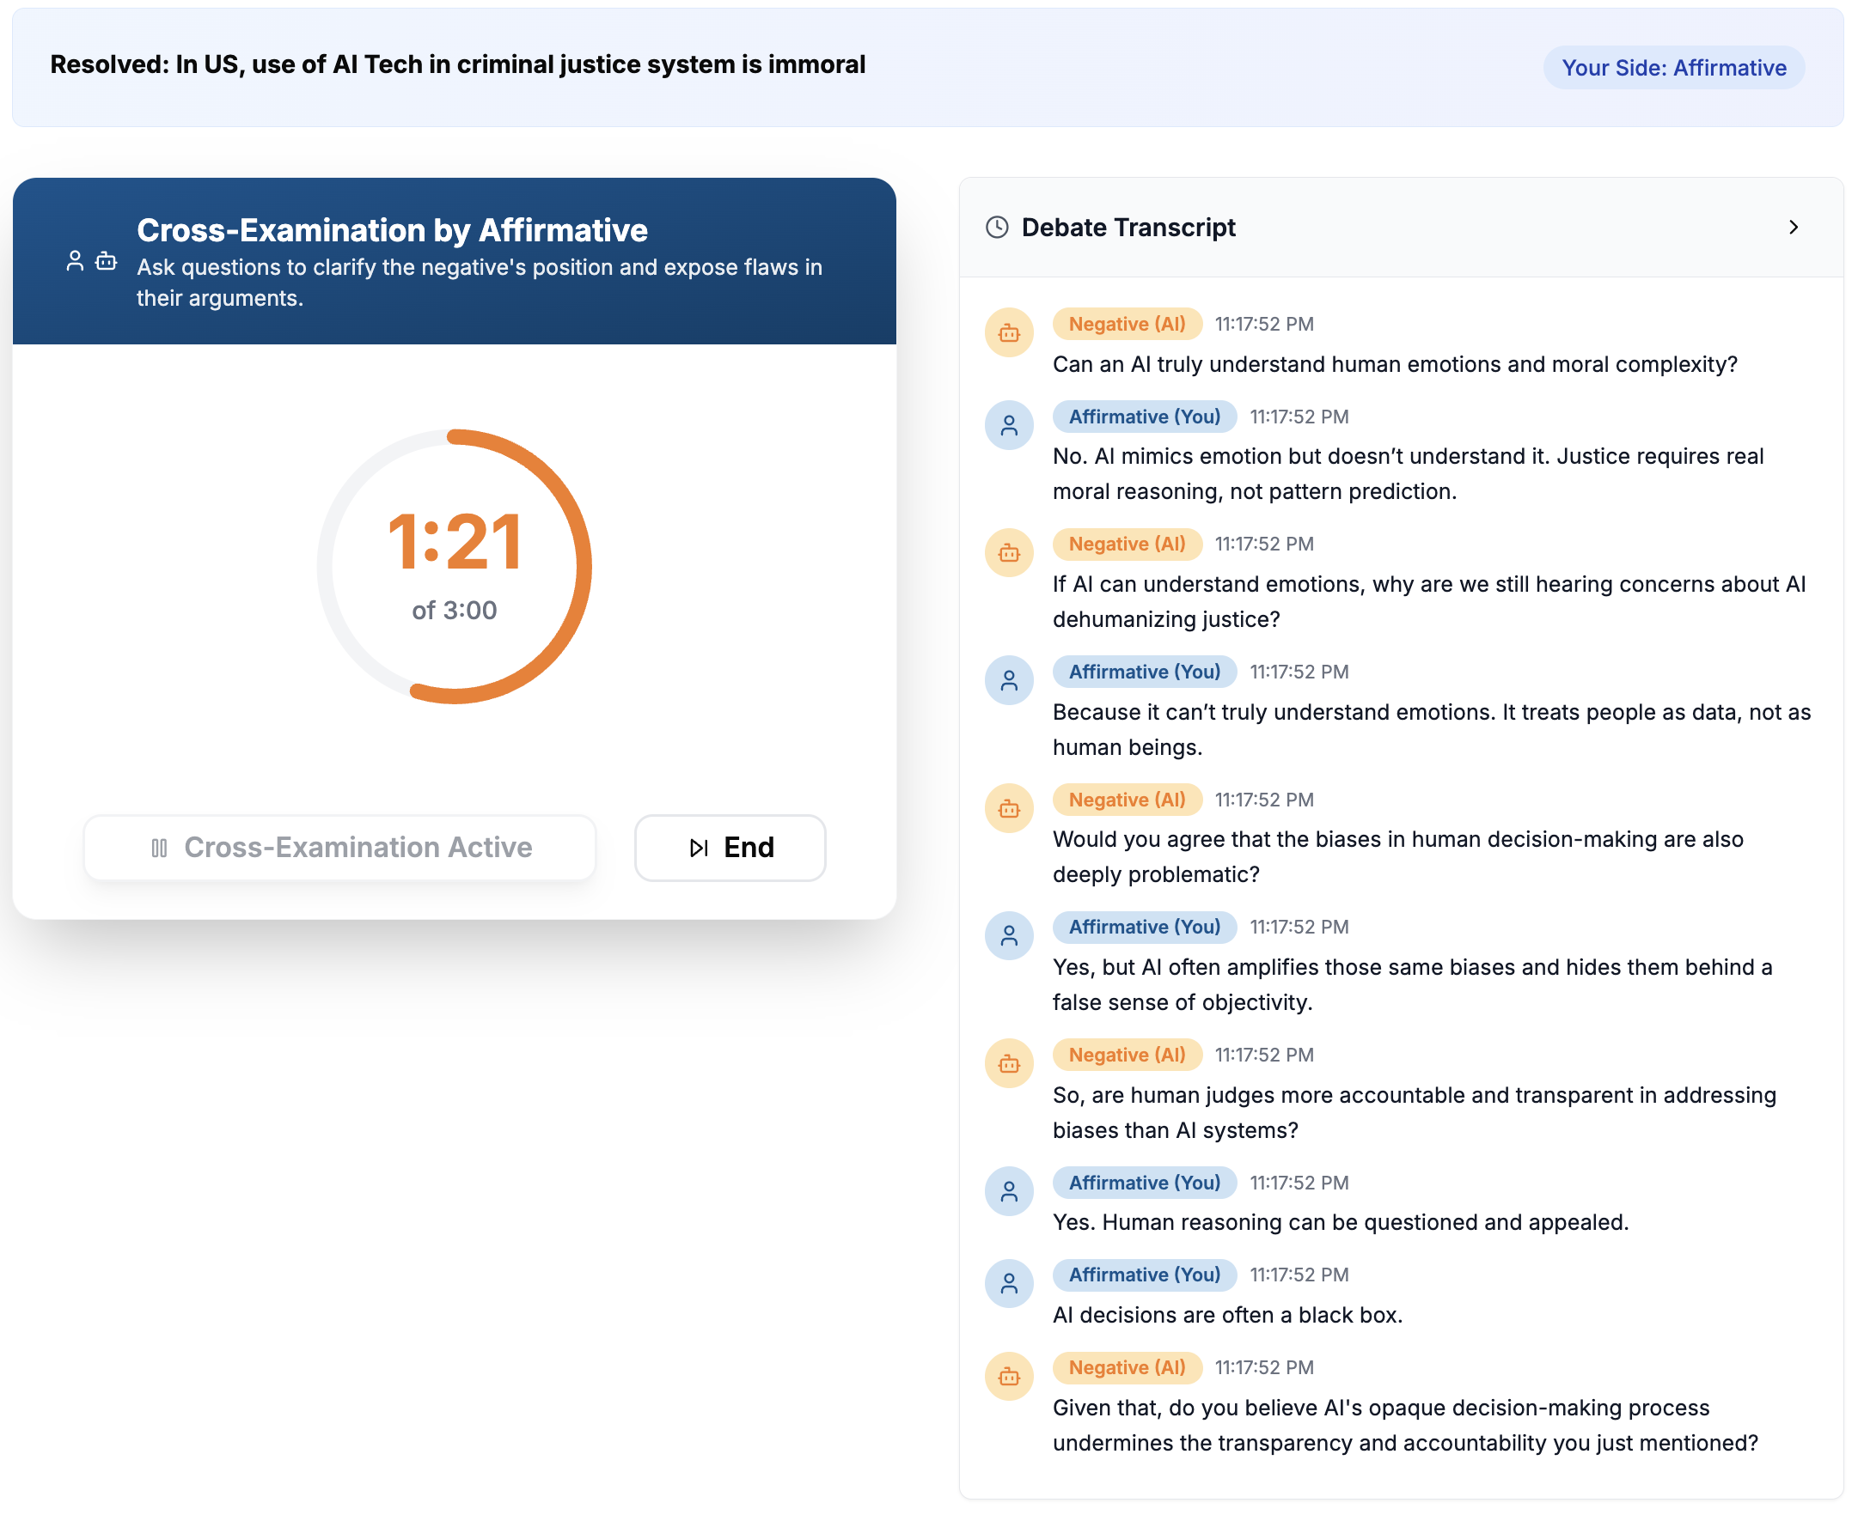The image size is (1858, 1515).
Task: Click first 'Affirmative (You)' speaker tag
Action: click(1145, 417)
